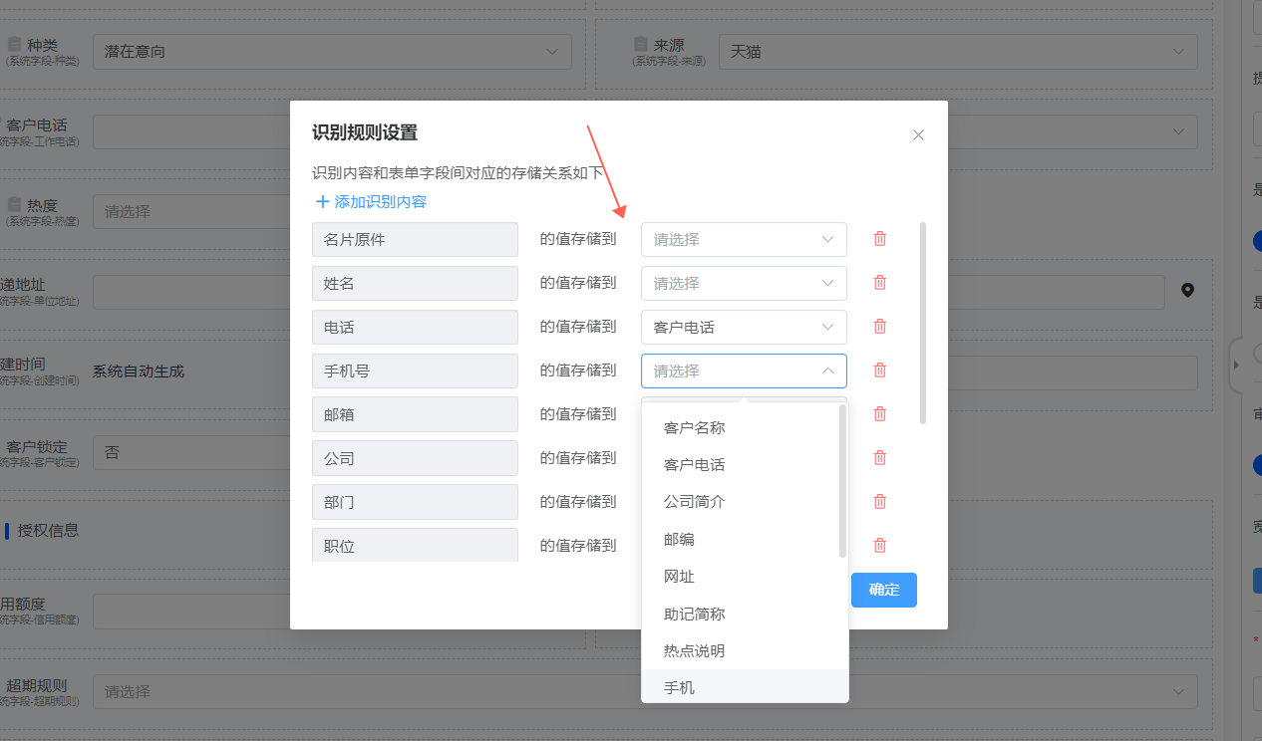Open storage dropdown for 姓名
This screenshot has height=741, width=1262.
pos(744,283)
